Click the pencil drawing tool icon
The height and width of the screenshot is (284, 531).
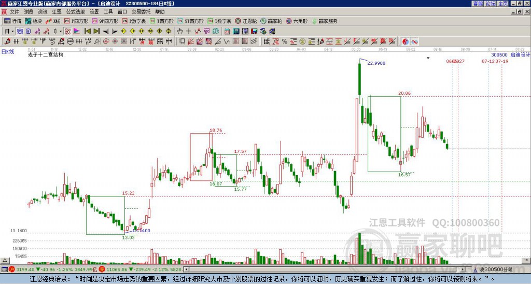[x=7, y=41]
